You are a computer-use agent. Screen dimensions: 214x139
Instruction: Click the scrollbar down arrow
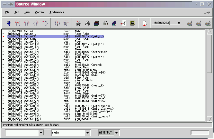click(210, 119)
